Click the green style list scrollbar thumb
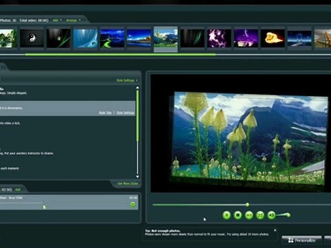This screenshot has width=331, height=248. 138,116
